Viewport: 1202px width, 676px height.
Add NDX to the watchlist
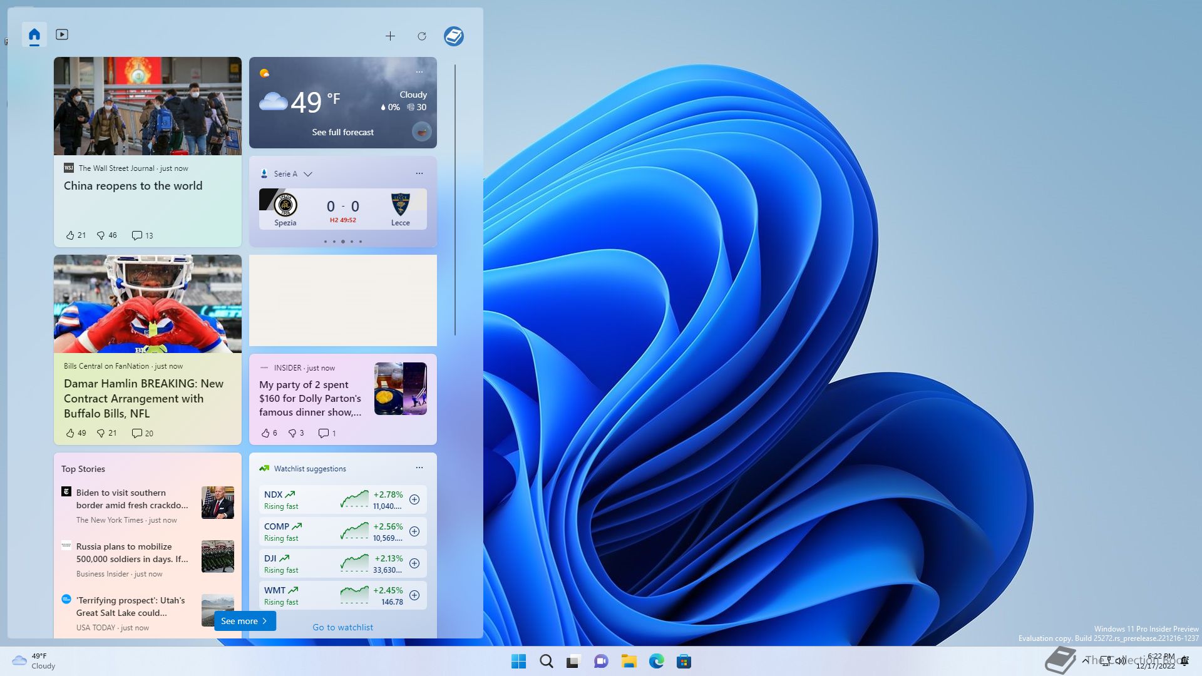click(x=414, y=499)
